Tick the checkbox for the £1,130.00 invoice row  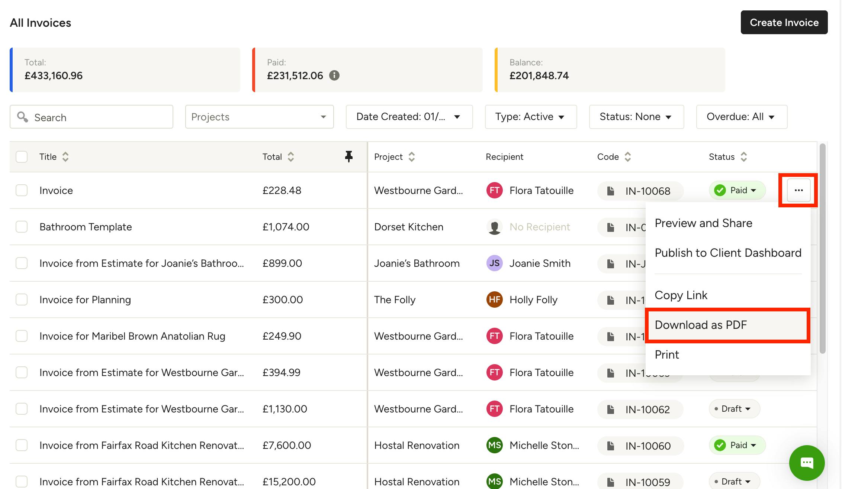pyautogui.click(x=22, y=409)
